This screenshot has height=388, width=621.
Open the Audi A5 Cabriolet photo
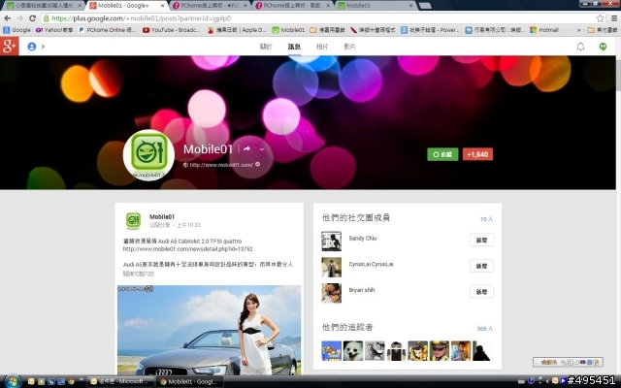210,330
